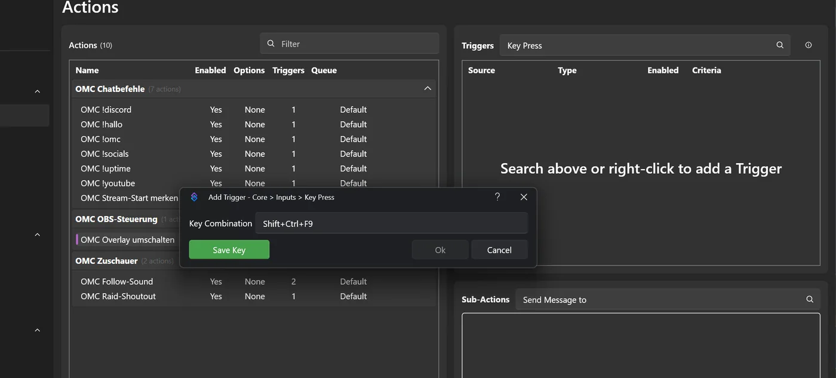Collapse top sidebar section chevron

[37, 91]
